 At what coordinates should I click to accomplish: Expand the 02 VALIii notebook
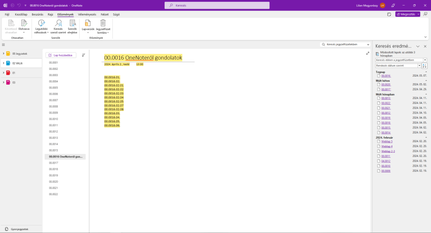pos(3,63)
